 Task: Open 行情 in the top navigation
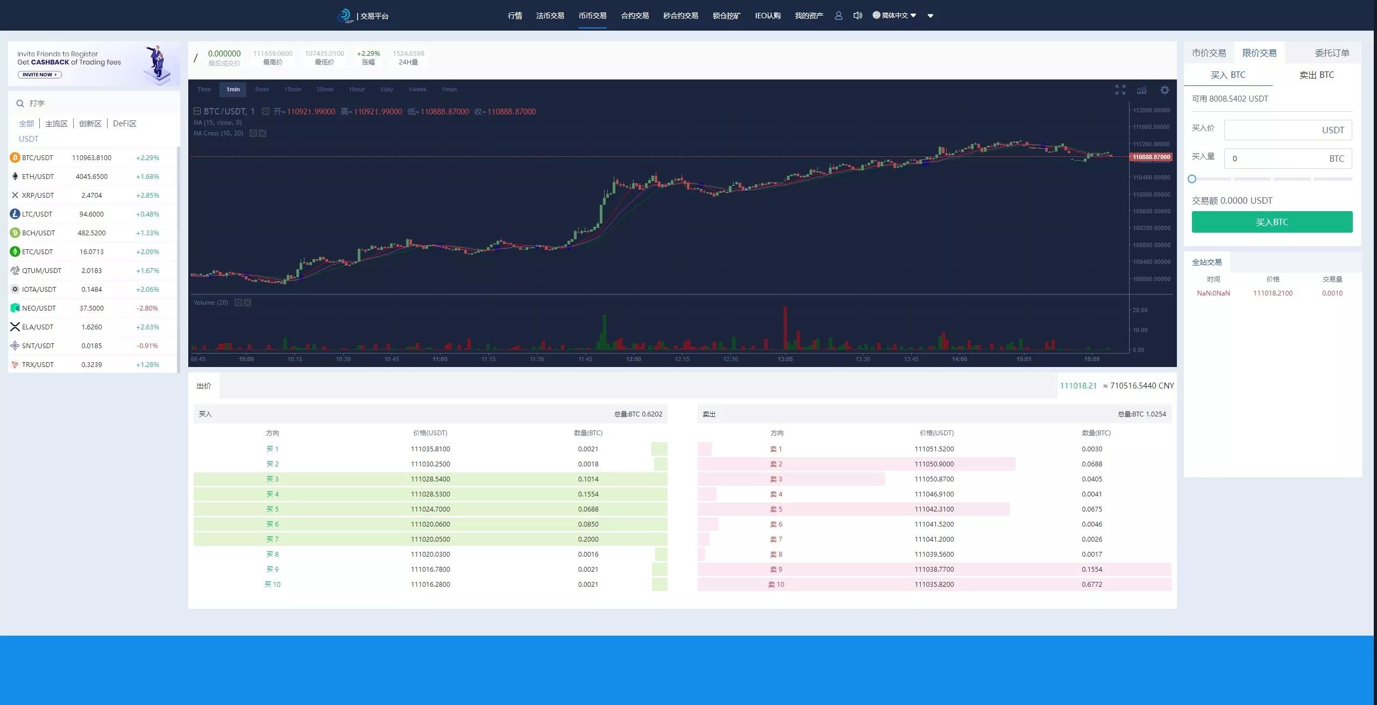(515, 16)
